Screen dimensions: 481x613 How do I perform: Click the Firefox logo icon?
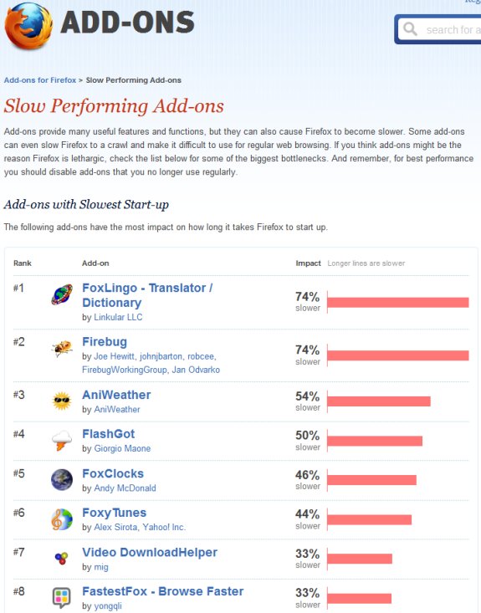point(28,26)
